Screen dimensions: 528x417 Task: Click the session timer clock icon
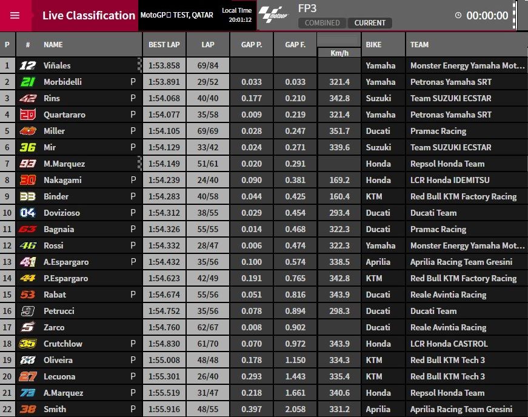458,15
